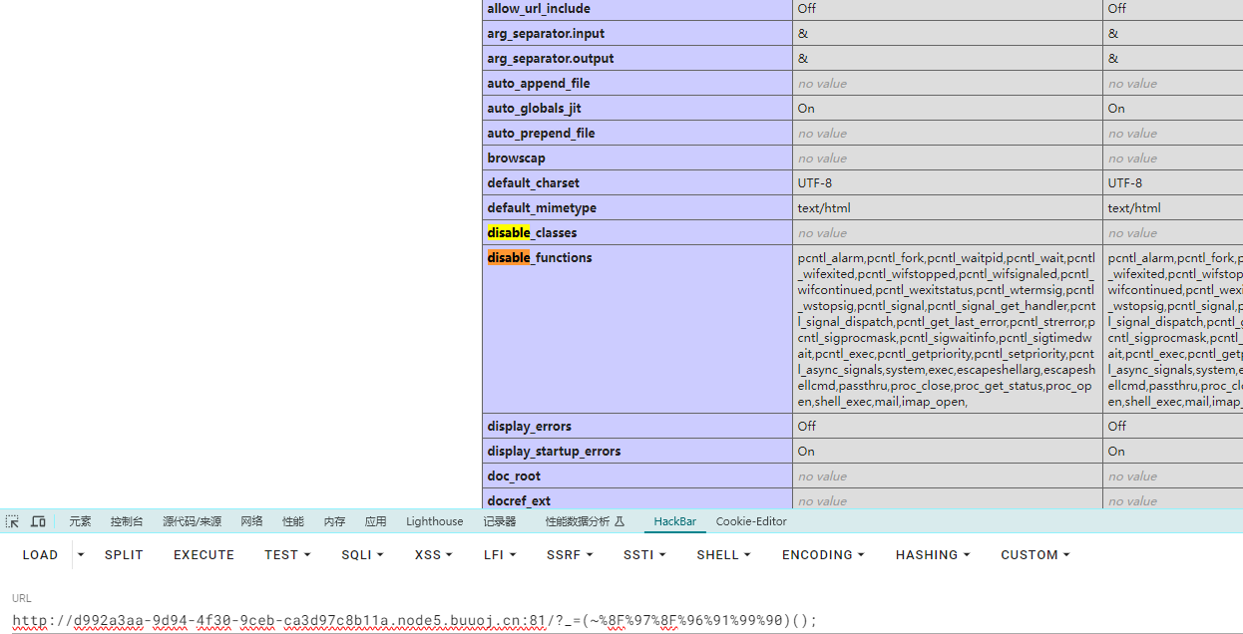Expand the SSTI menu
Viewport: 1243px width, 634px height.
click(644, 555)
